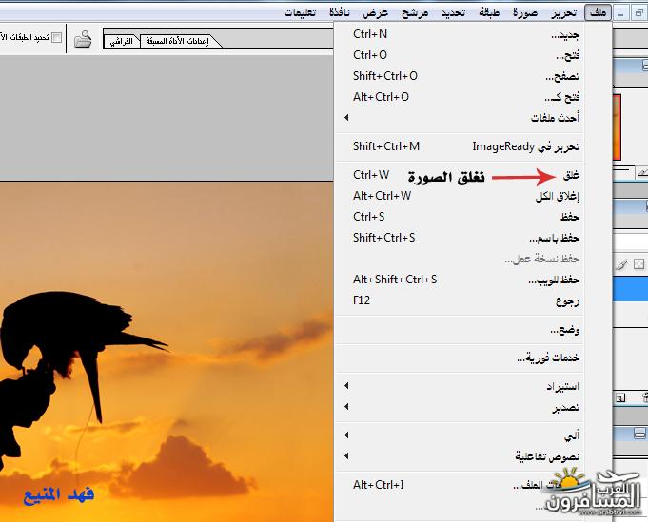Viewport: 648px width, 522px height.
Task: Choose رجوع with shortcut F12
Action: [460, 300]
